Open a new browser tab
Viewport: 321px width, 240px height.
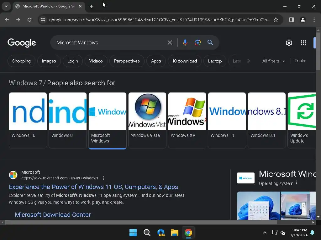point(92,6)
